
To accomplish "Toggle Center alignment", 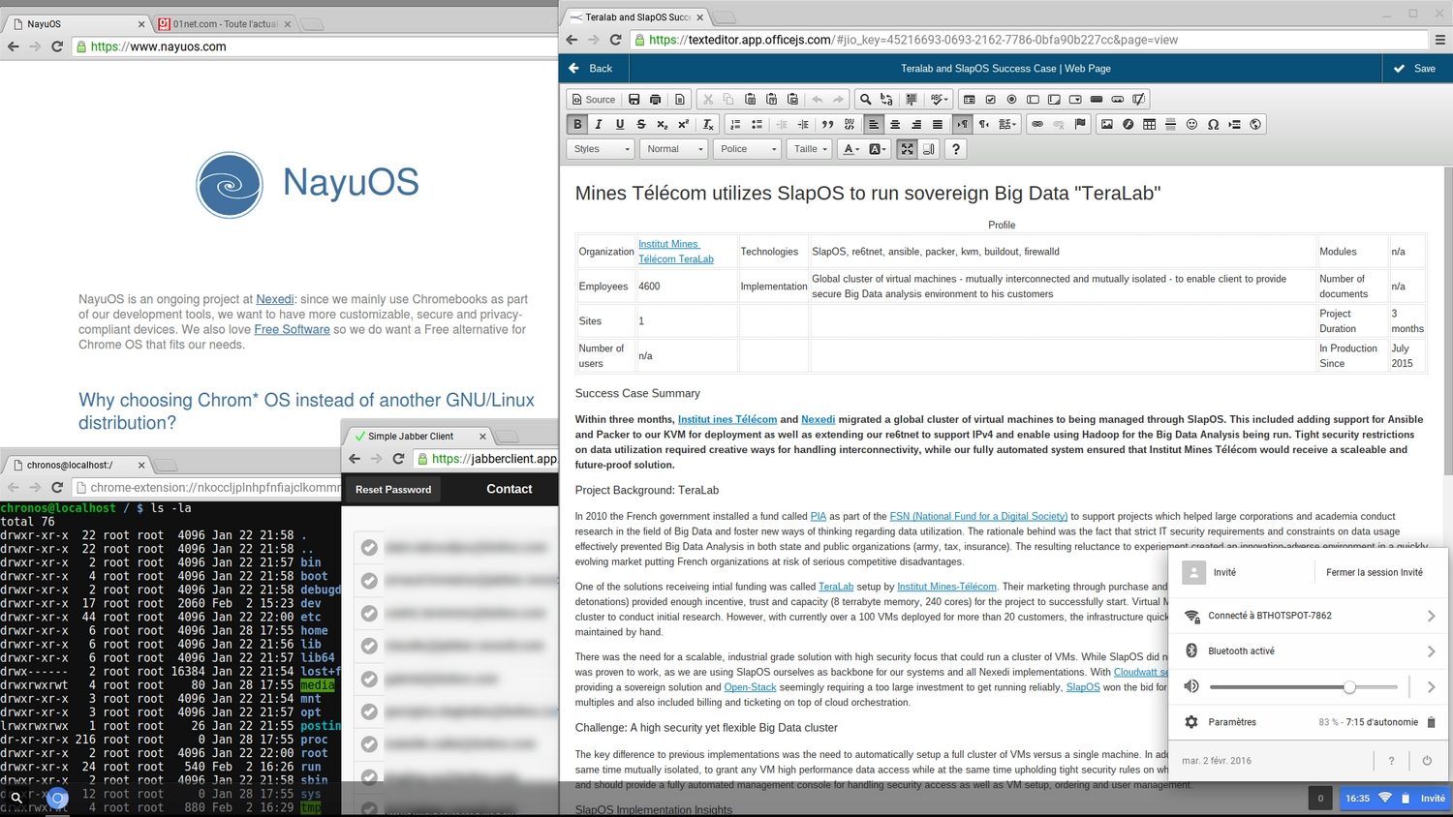I will (895, 125).
